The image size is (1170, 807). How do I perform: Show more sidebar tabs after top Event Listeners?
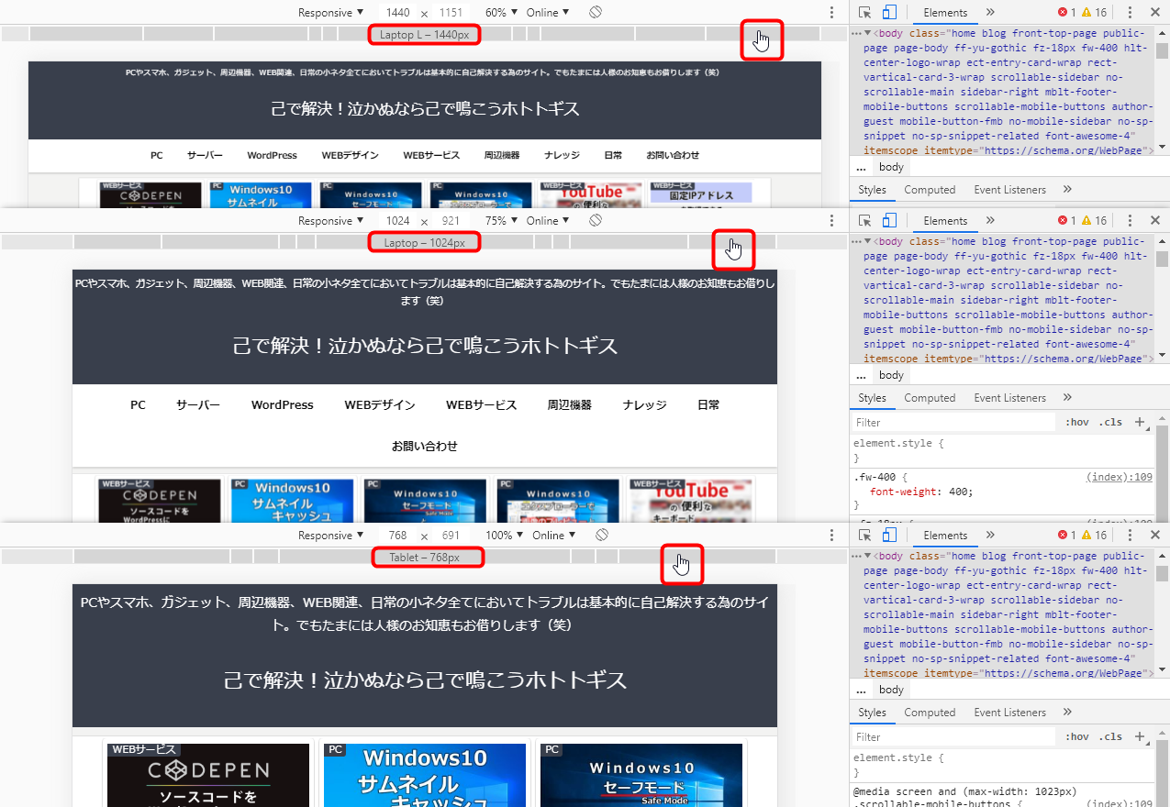click(x=1067, y=190)
